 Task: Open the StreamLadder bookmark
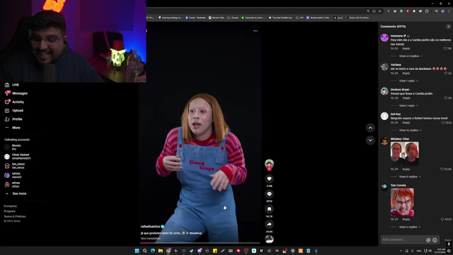[318, 18]
